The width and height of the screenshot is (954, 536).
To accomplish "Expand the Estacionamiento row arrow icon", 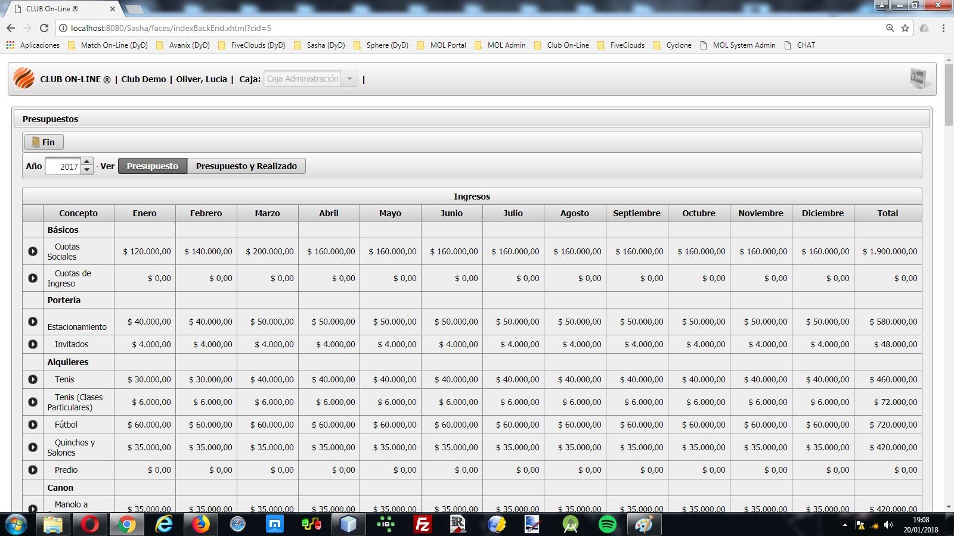I will point(33,322).
